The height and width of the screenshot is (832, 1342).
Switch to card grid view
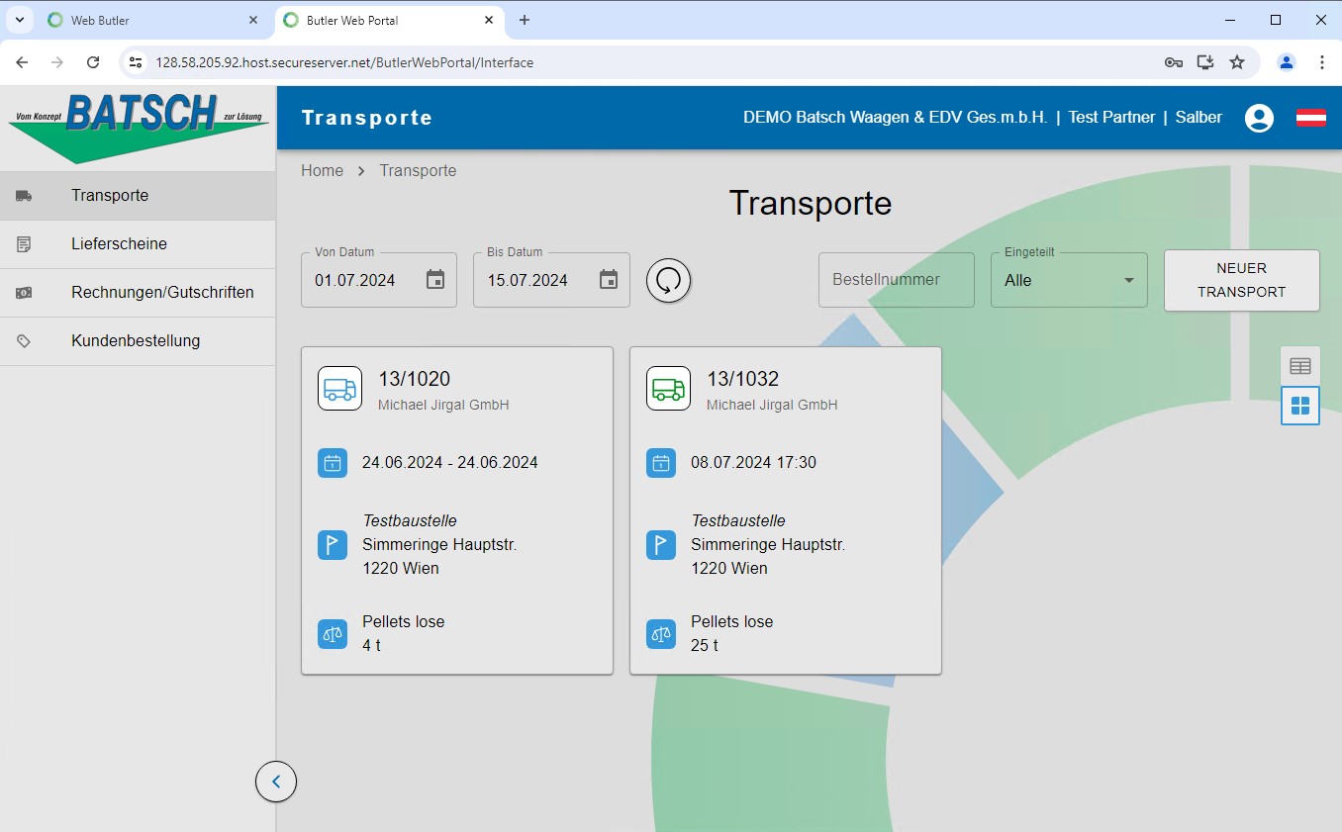coord(1300,406)
